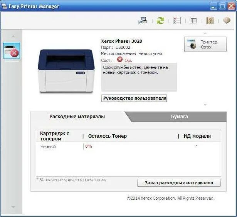Click the Местоположение: Недоступно text
This screenshot has height=217, width=237.
coord(131,53)
